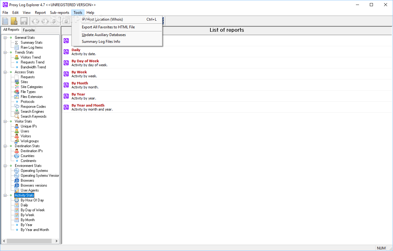
Task: Click the By Year report icon in list
Action: (x=66, y=96)
